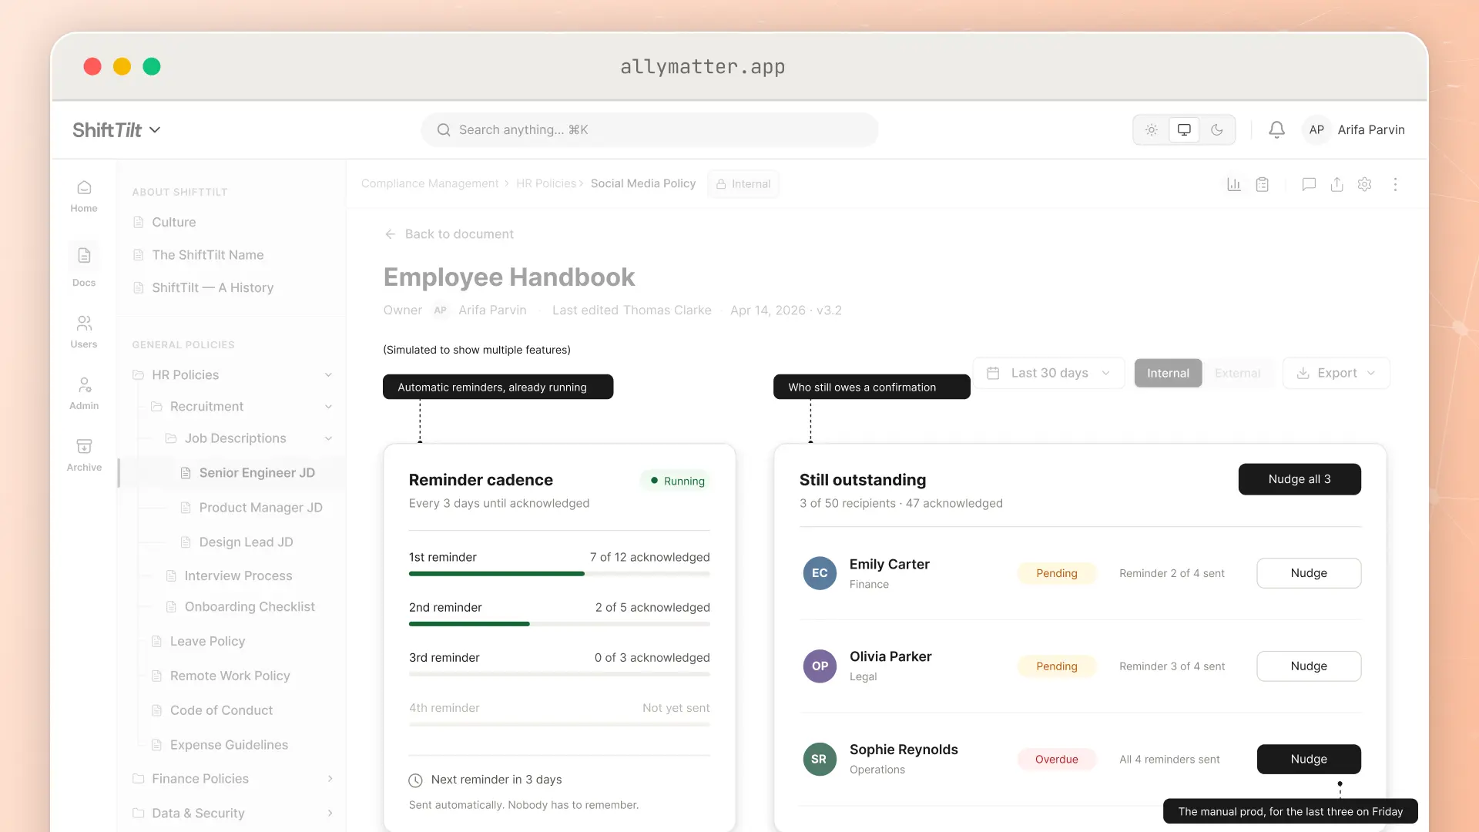Open Code of Conduct document
The width and height of the screenshot is (1479, 832).
[221, 710]
